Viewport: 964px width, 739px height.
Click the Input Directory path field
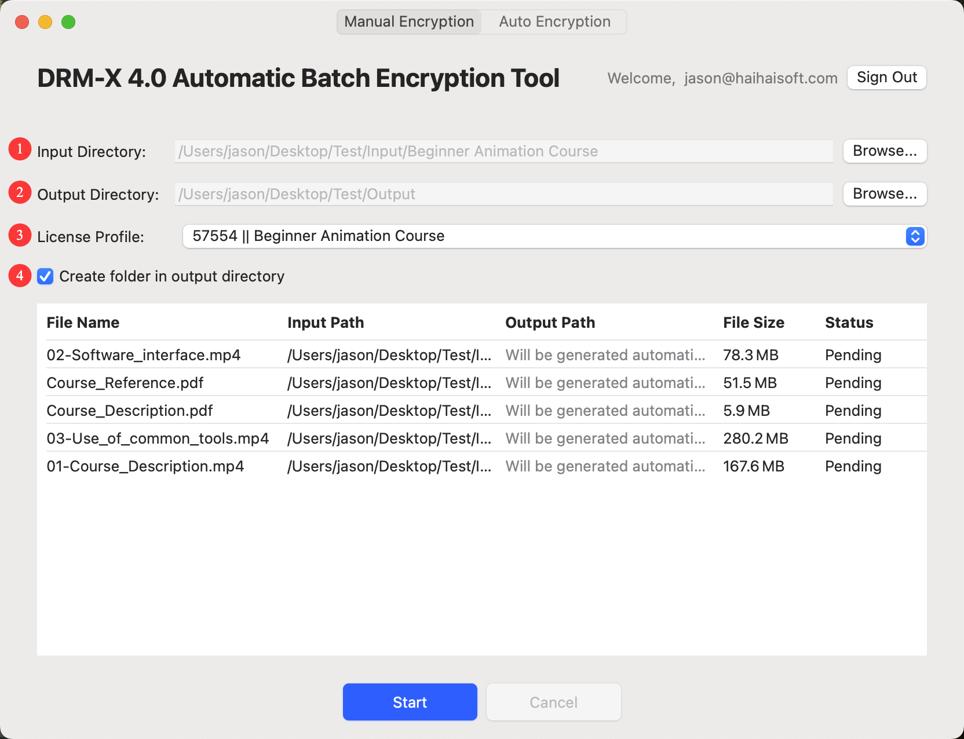[504, 151]
